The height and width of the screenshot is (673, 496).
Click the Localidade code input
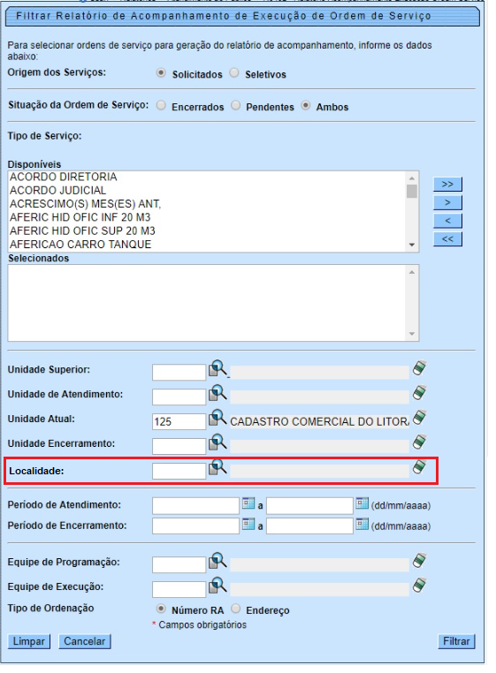179,471
